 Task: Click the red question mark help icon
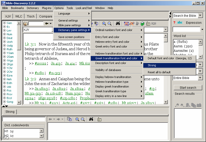[x=174, y=22]
